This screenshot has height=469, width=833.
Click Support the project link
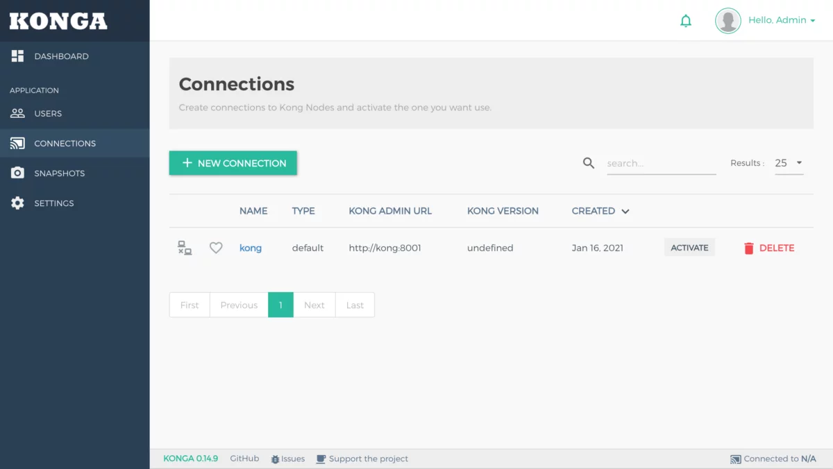click(362, 459)
